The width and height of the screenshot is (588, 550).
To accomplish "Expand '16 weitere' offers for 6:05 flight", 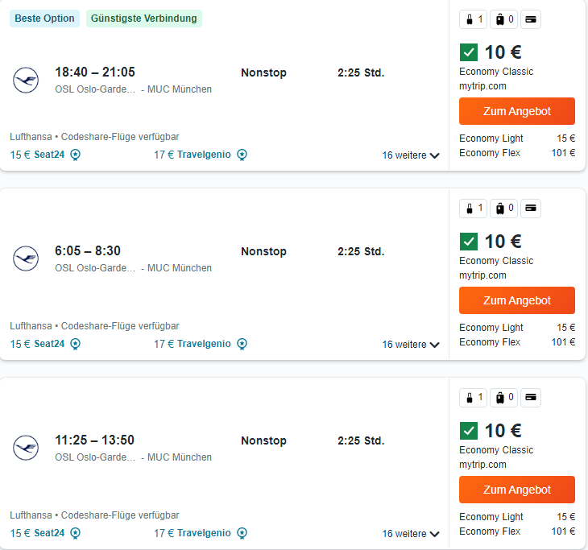I will tap(411, 345).
